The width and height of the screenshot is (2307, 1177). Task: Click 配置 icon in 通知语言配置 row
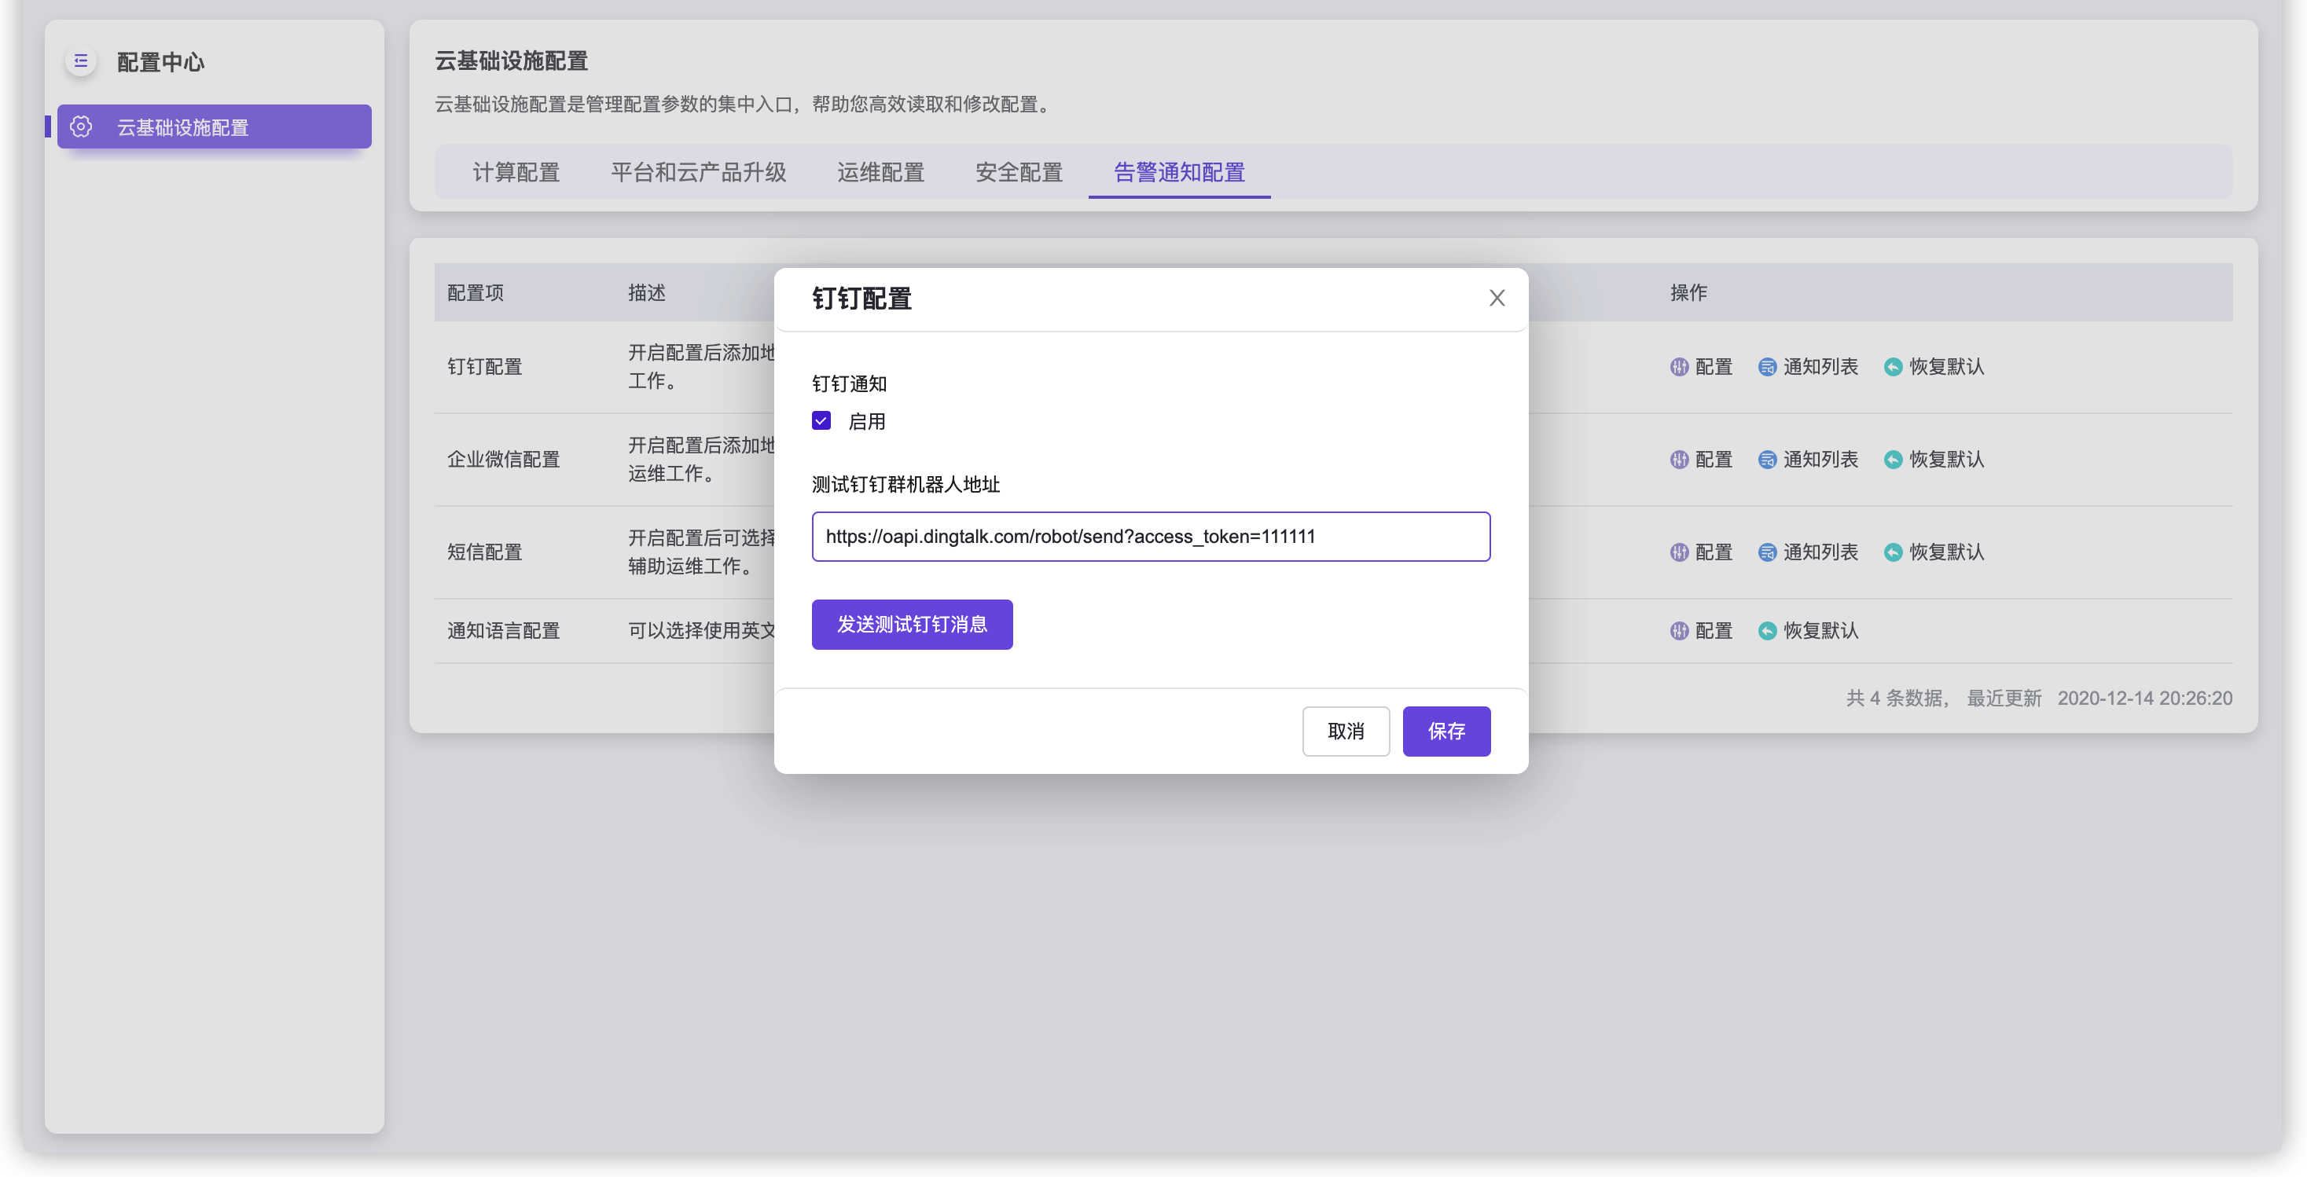1679,631
